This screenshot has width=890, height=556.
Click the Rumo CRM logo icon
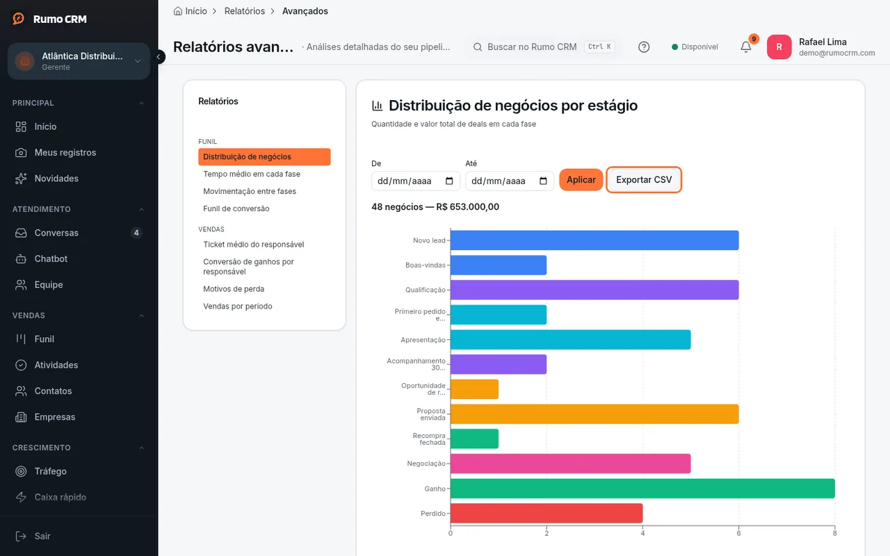point(19,19)
